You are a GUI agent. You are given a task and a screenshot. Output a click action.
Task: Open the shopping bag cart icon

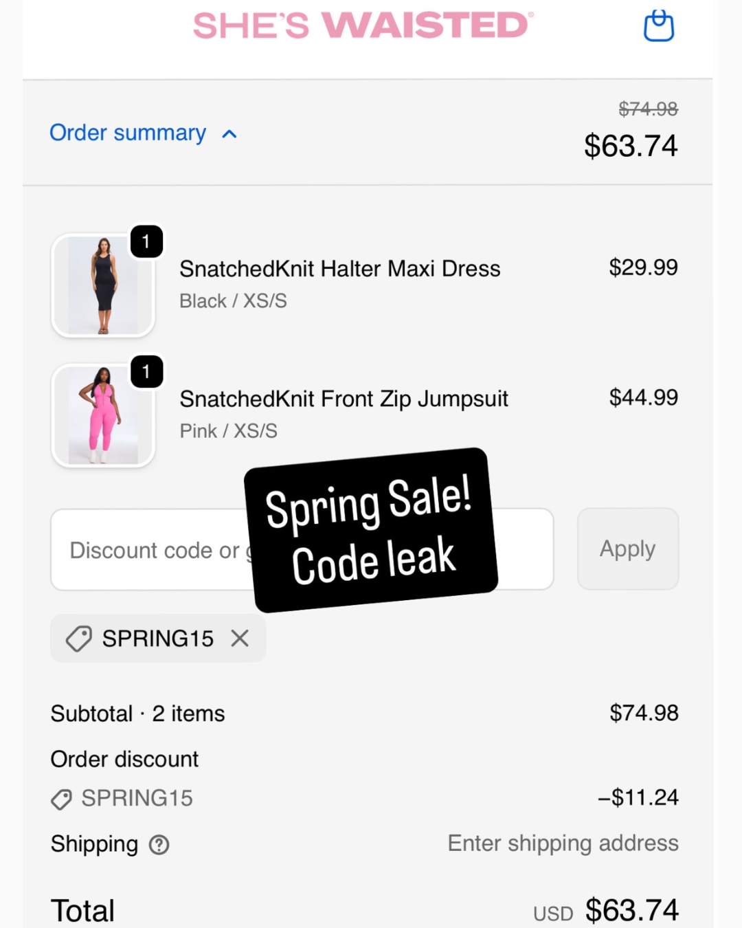point(659,25)
